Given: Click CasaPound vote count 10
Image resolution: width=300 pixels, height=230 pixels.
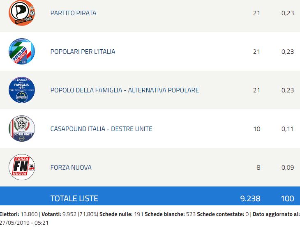Looking at the screenshot, I should click(x=257, y=129).
